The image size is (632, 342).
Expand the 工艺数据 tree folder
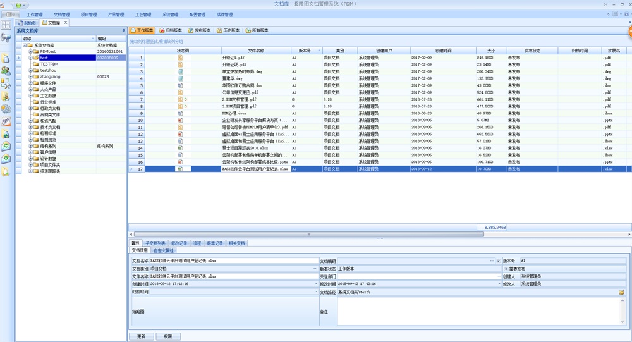30,95
